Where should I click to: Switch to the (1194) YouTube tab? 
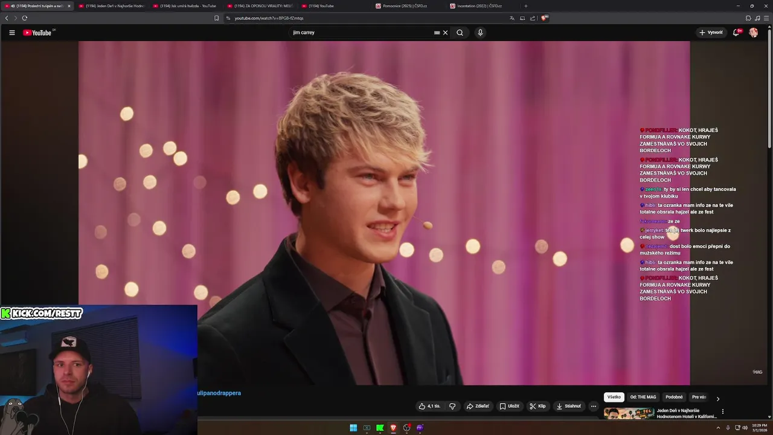coord(334,6)
